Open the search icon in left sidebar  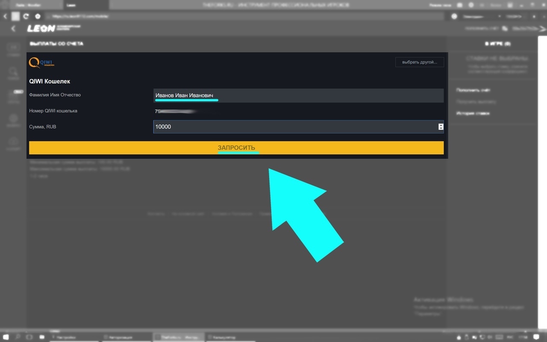coord(14,71)
